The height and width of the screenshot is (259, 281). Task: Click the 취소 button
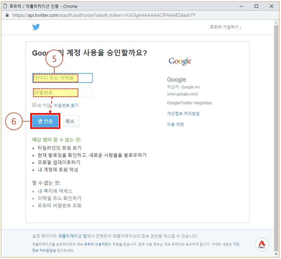(70, 121)
